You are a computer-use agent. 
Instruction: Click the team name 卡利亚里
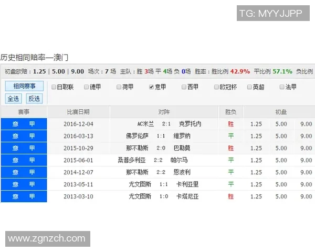coord(187,184)
